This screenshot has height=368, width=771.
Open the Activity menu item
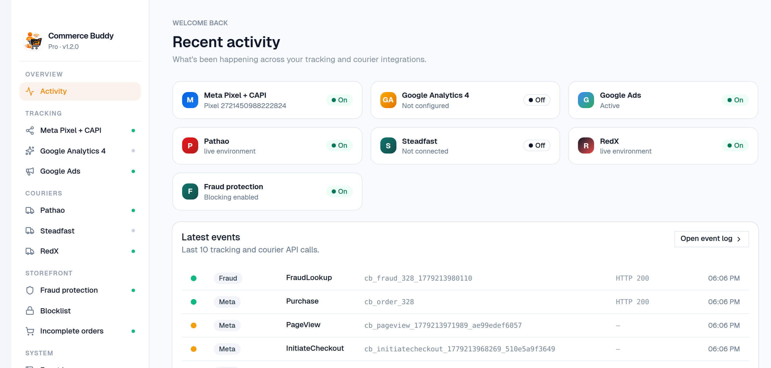pos(80,91)
